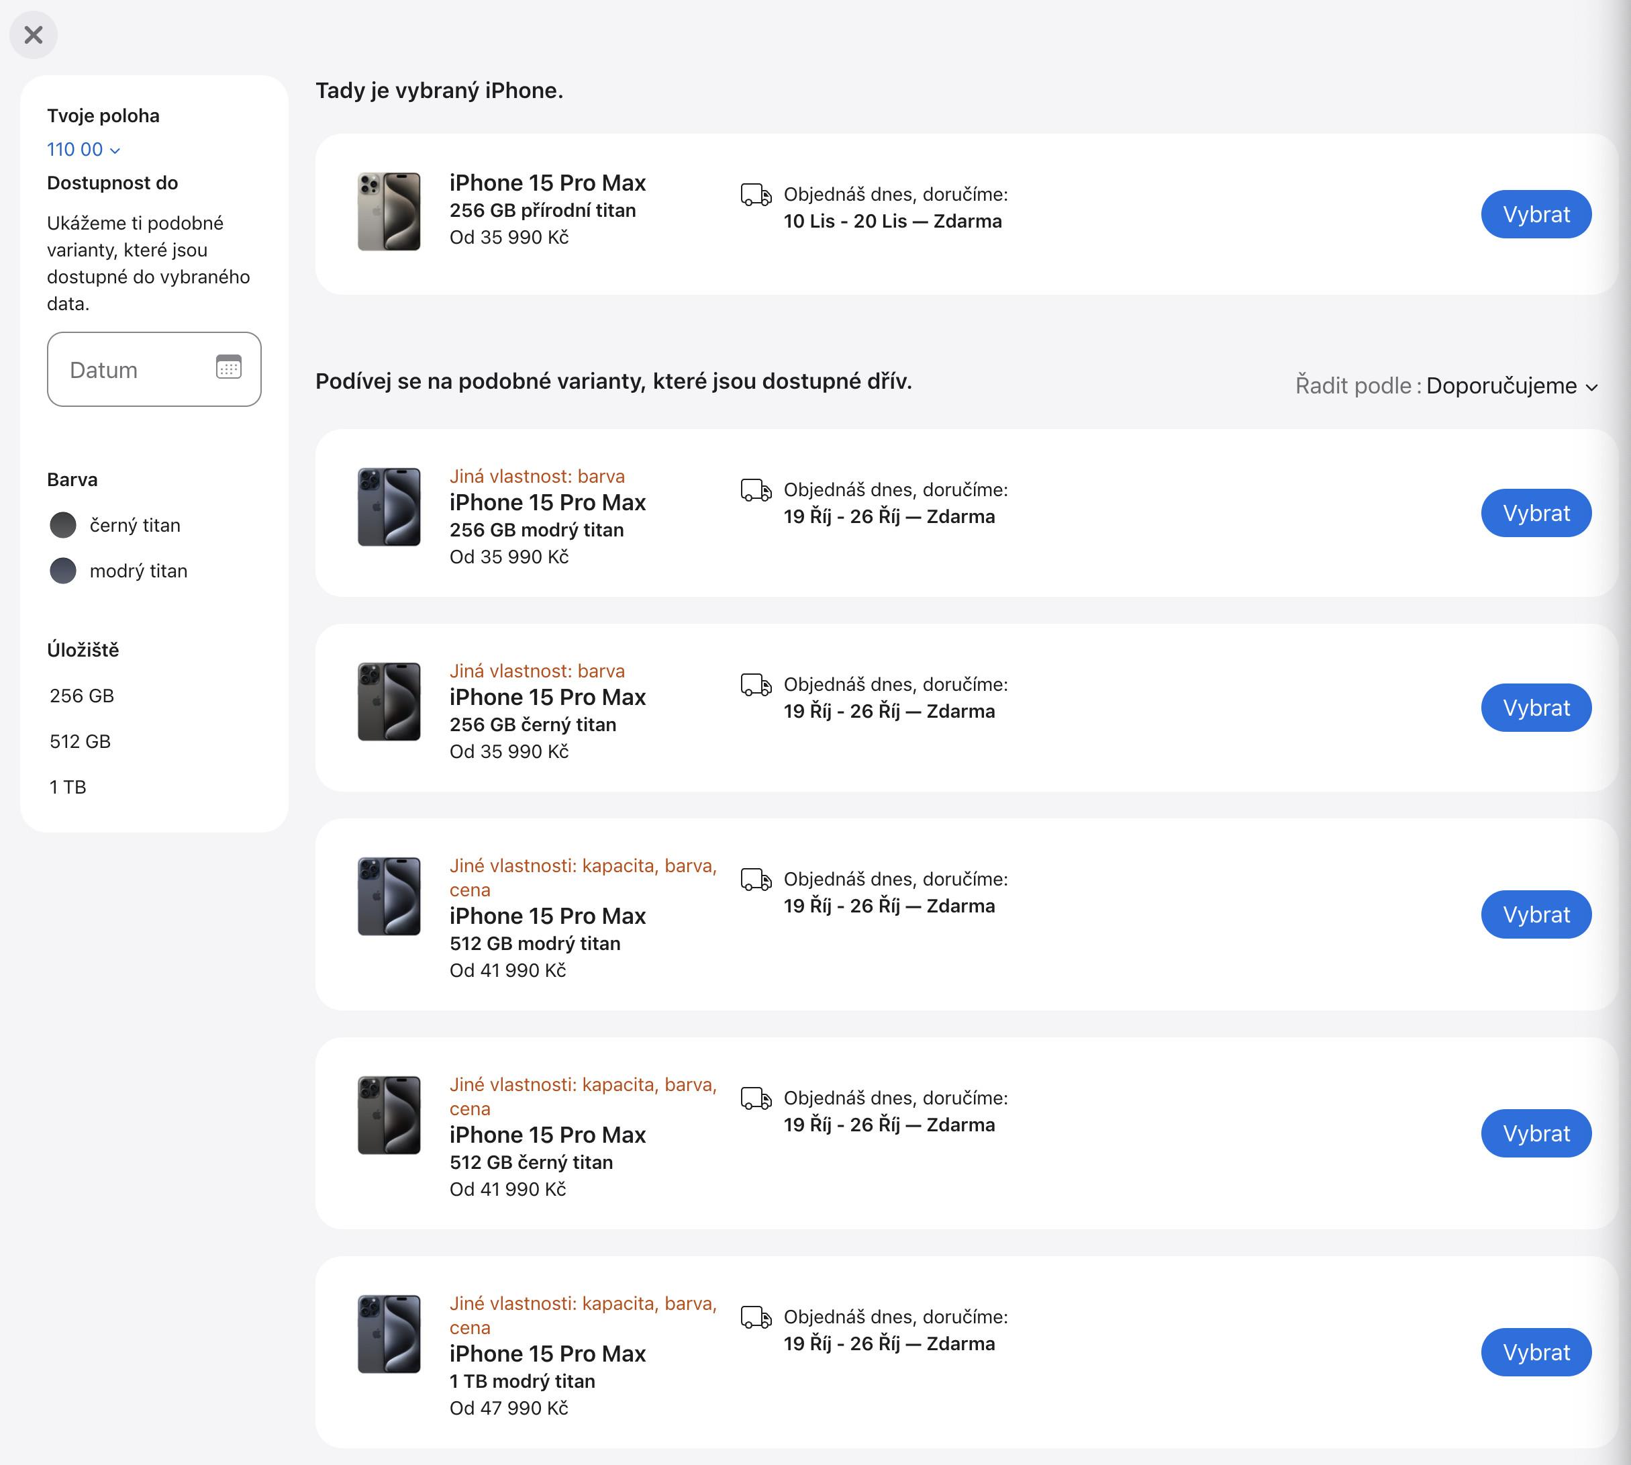This screenshot has width=1631, height=1465.
Task: Filter storage by 1 TB
Action: [68, 788]
